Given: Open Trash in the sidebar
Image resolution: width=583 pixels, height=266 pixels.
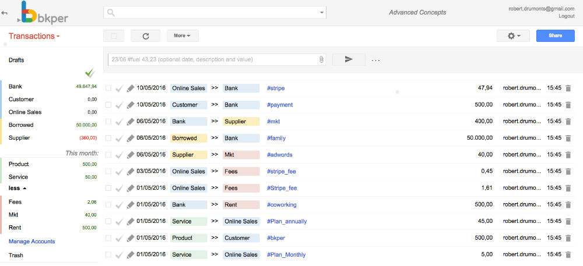Looking at the screenshot, I should (16, 256).
